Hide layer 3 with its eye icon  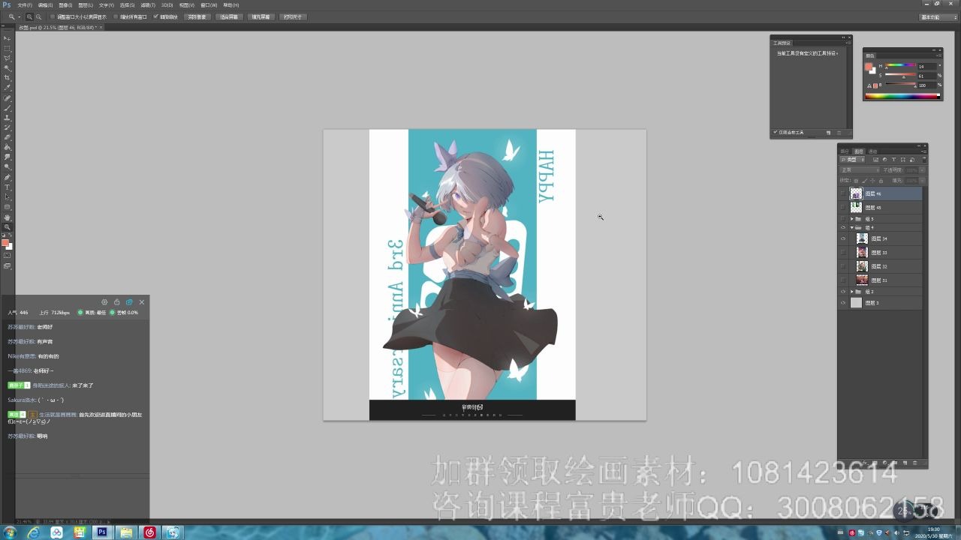point(843,303)
